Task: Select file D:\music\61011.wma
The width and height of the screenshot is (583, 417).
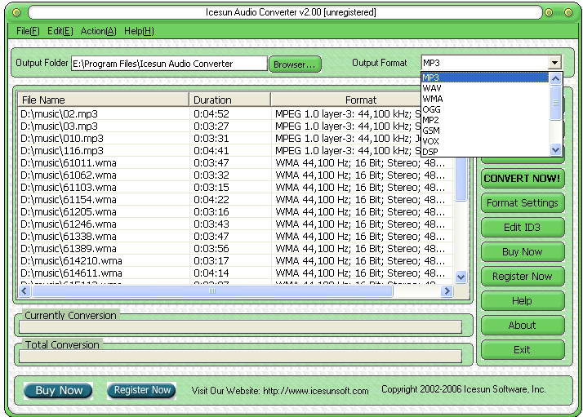Action: 69,162
